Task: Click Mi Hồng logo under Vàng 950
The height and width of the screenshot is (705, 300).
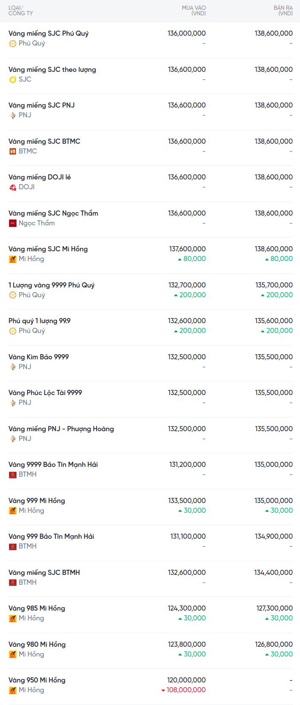Action: pyautogui.click(x=13, y=690)
